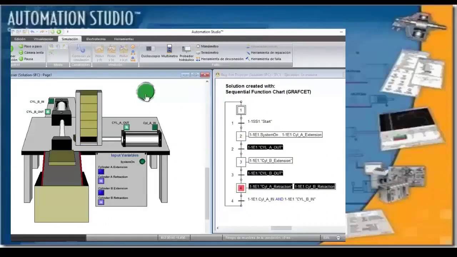
Task: Enable slow motion (Cámara lenta)
Action: (x=31, y=52)
